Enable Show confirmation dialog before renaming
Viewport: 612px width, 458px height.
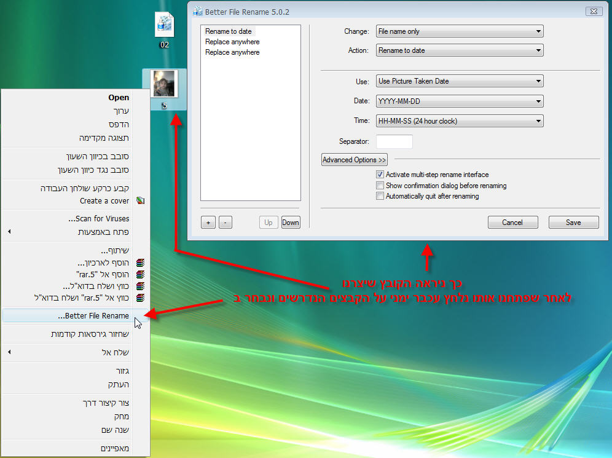click(380, 186)
